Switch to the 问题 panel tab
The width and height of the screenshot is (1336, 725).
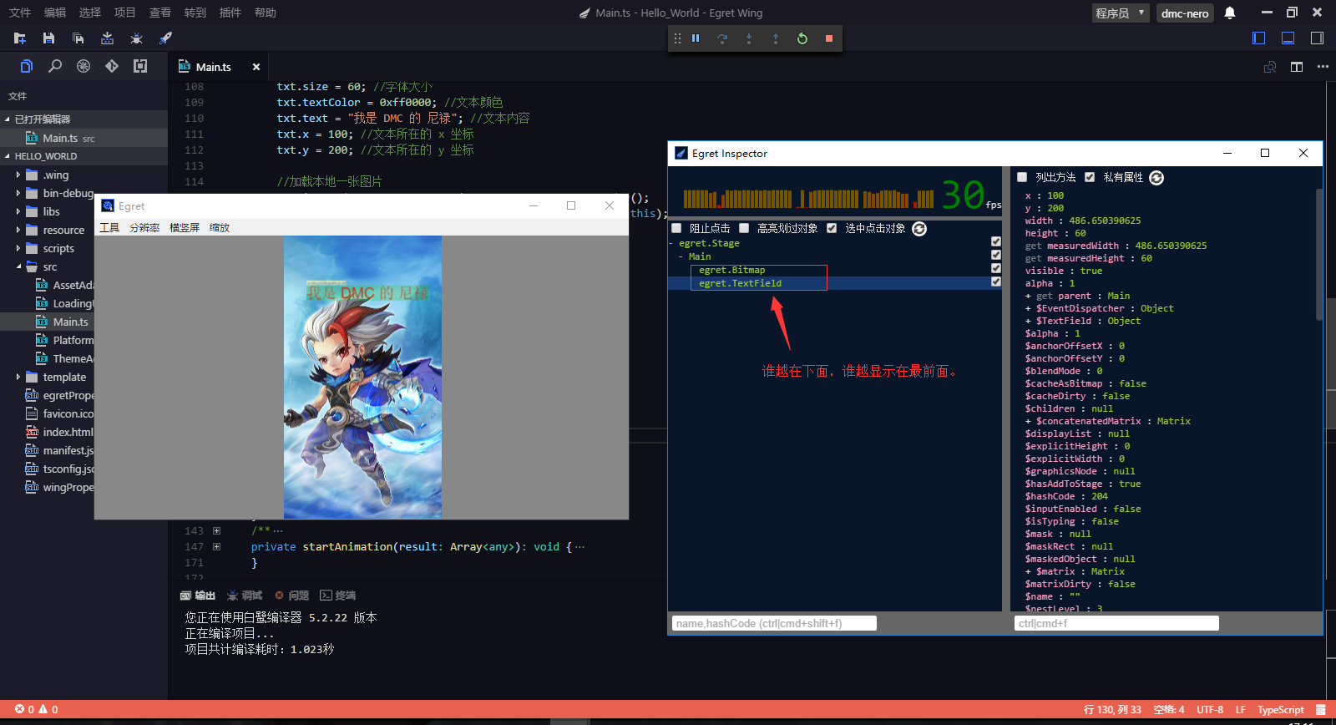pyautogui.click(x=291, y=596)
